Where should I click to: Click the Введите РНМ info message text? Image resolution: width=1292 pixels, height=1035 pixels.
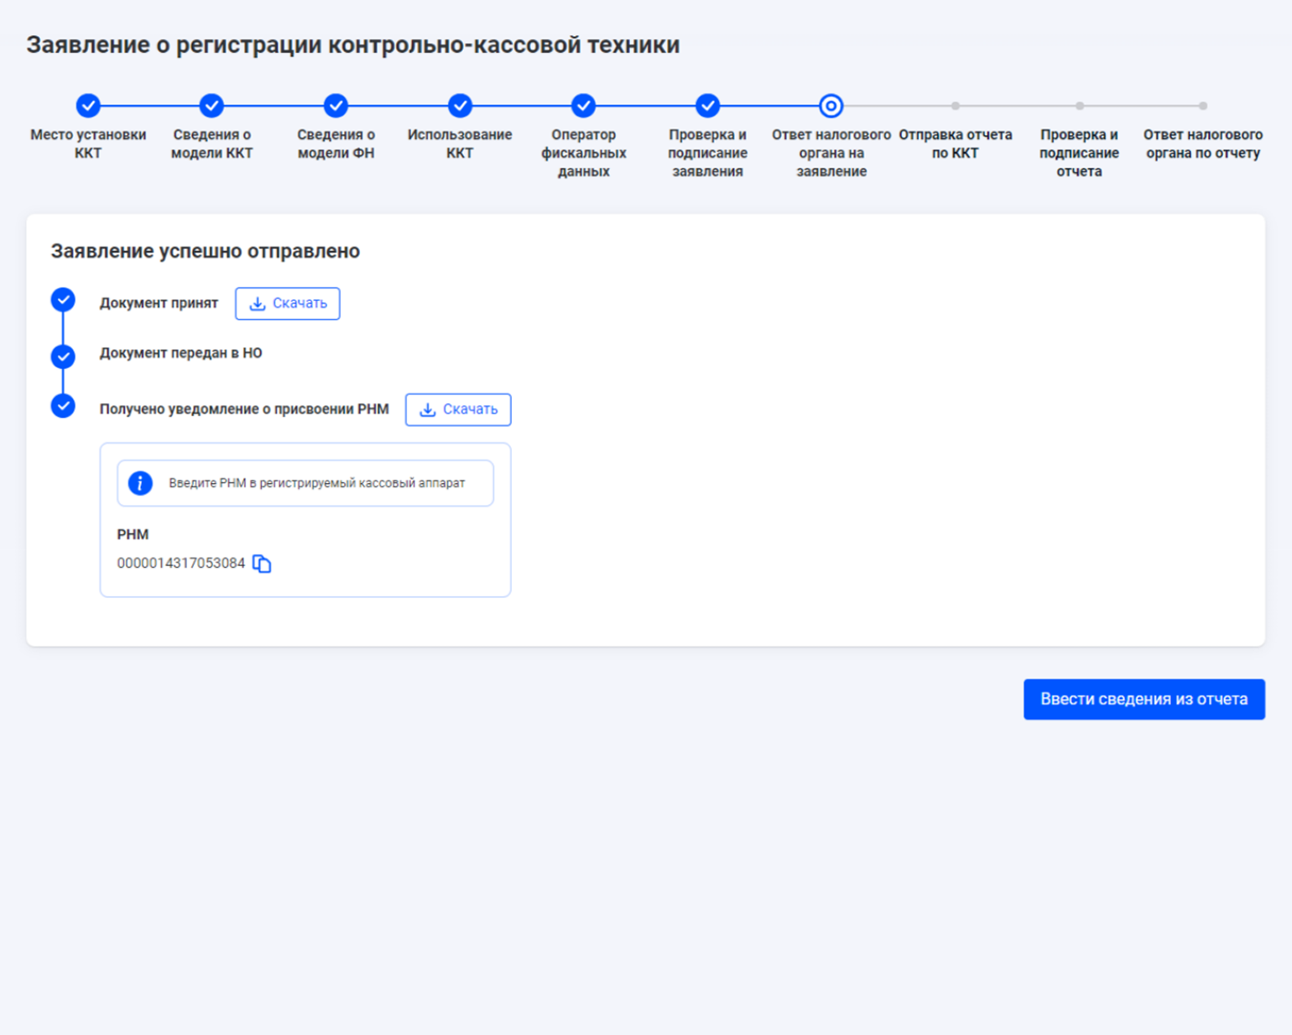coord(316,483)
